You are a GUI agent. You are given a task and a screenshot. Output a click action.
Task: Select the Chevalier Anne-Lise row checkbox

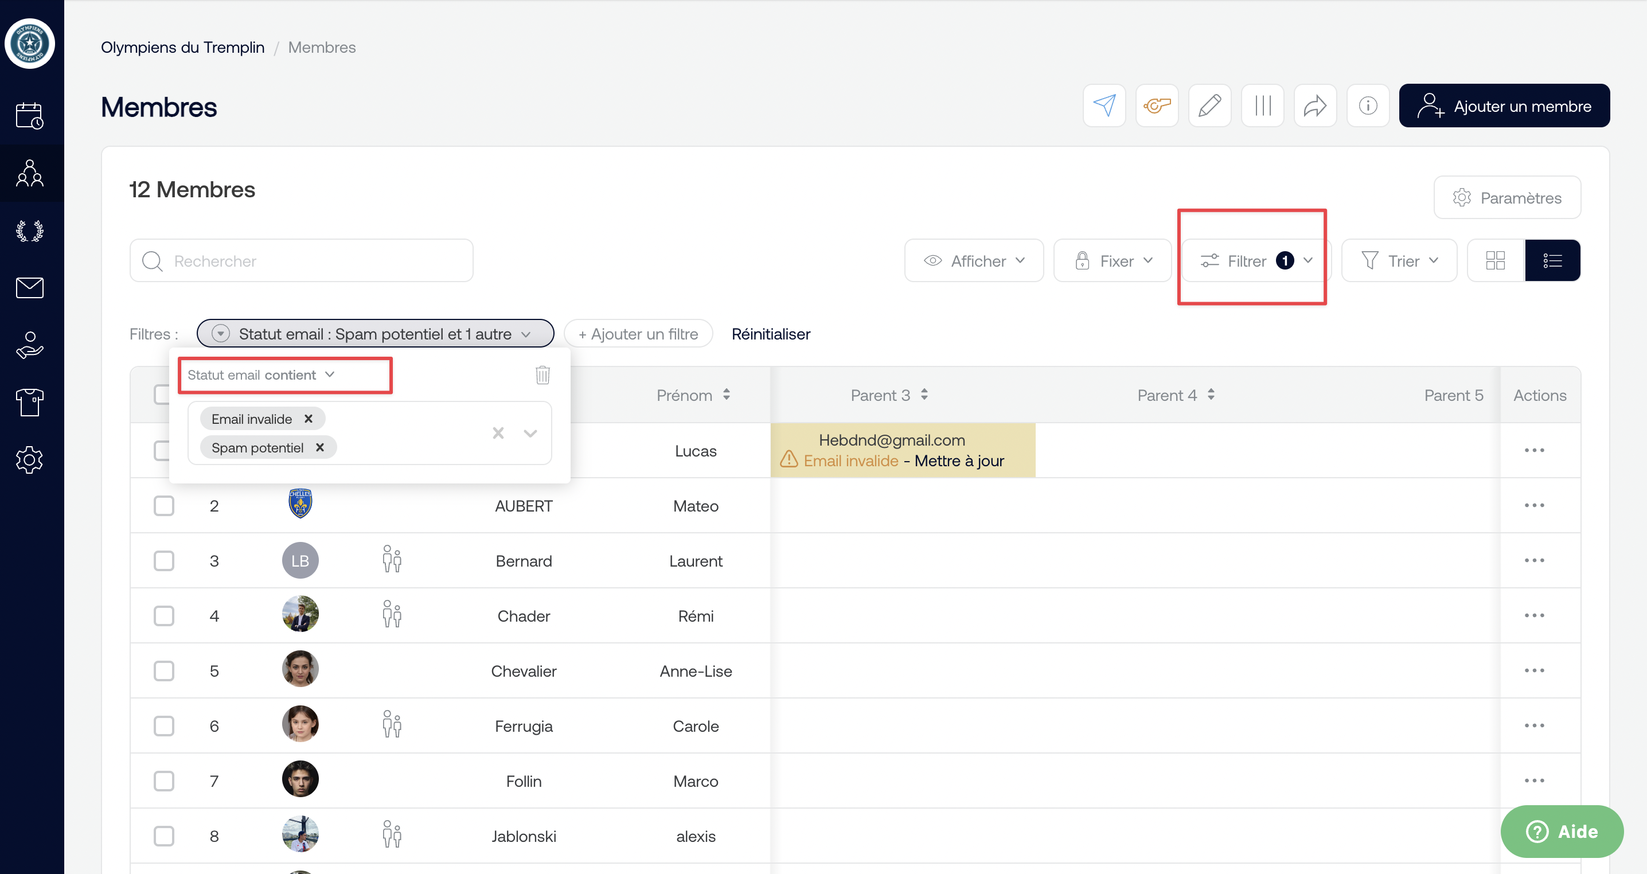163,670
